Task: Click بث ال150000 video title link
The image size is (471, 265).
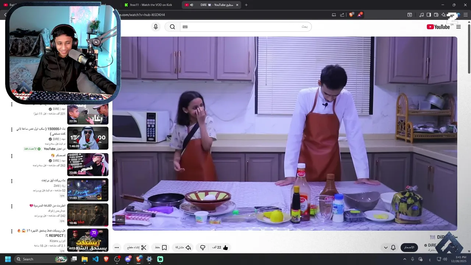Action: (x=41, y=131)
